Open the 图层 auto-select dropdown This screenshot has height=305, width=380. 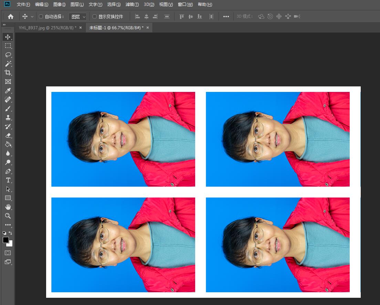point(78,17)
